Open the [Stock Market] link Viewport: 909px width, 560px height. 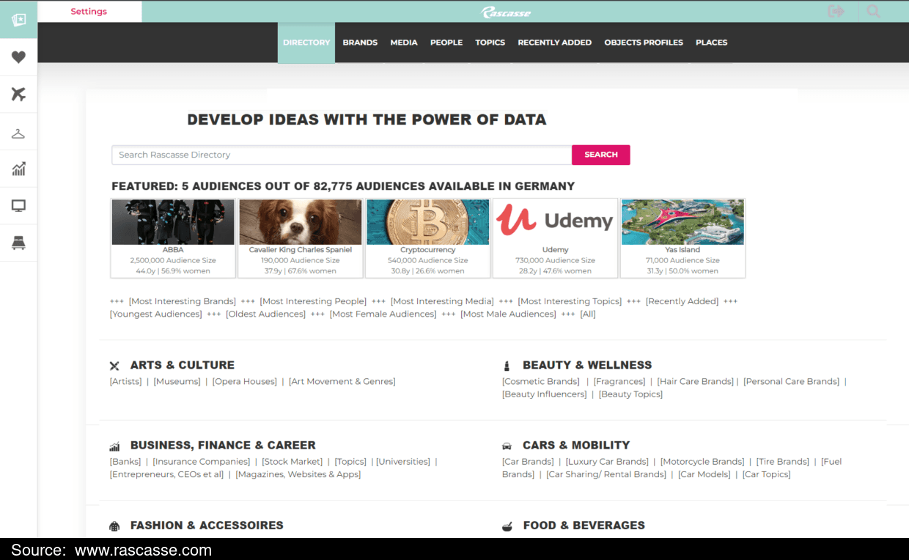coord(292,461)
